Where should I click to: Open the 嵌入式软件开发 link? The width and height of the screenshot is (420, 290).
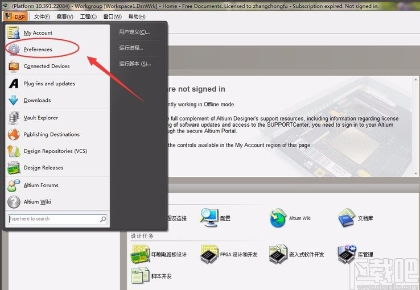pos(307,254)
